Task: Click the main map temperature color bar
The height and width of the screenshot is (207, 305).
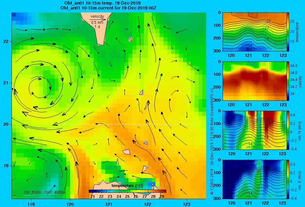Action: tap(127, 191)
